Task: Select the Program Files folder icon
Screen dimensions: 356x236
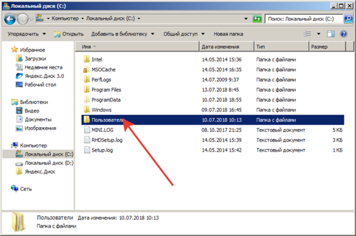Action: click(87, 90)
